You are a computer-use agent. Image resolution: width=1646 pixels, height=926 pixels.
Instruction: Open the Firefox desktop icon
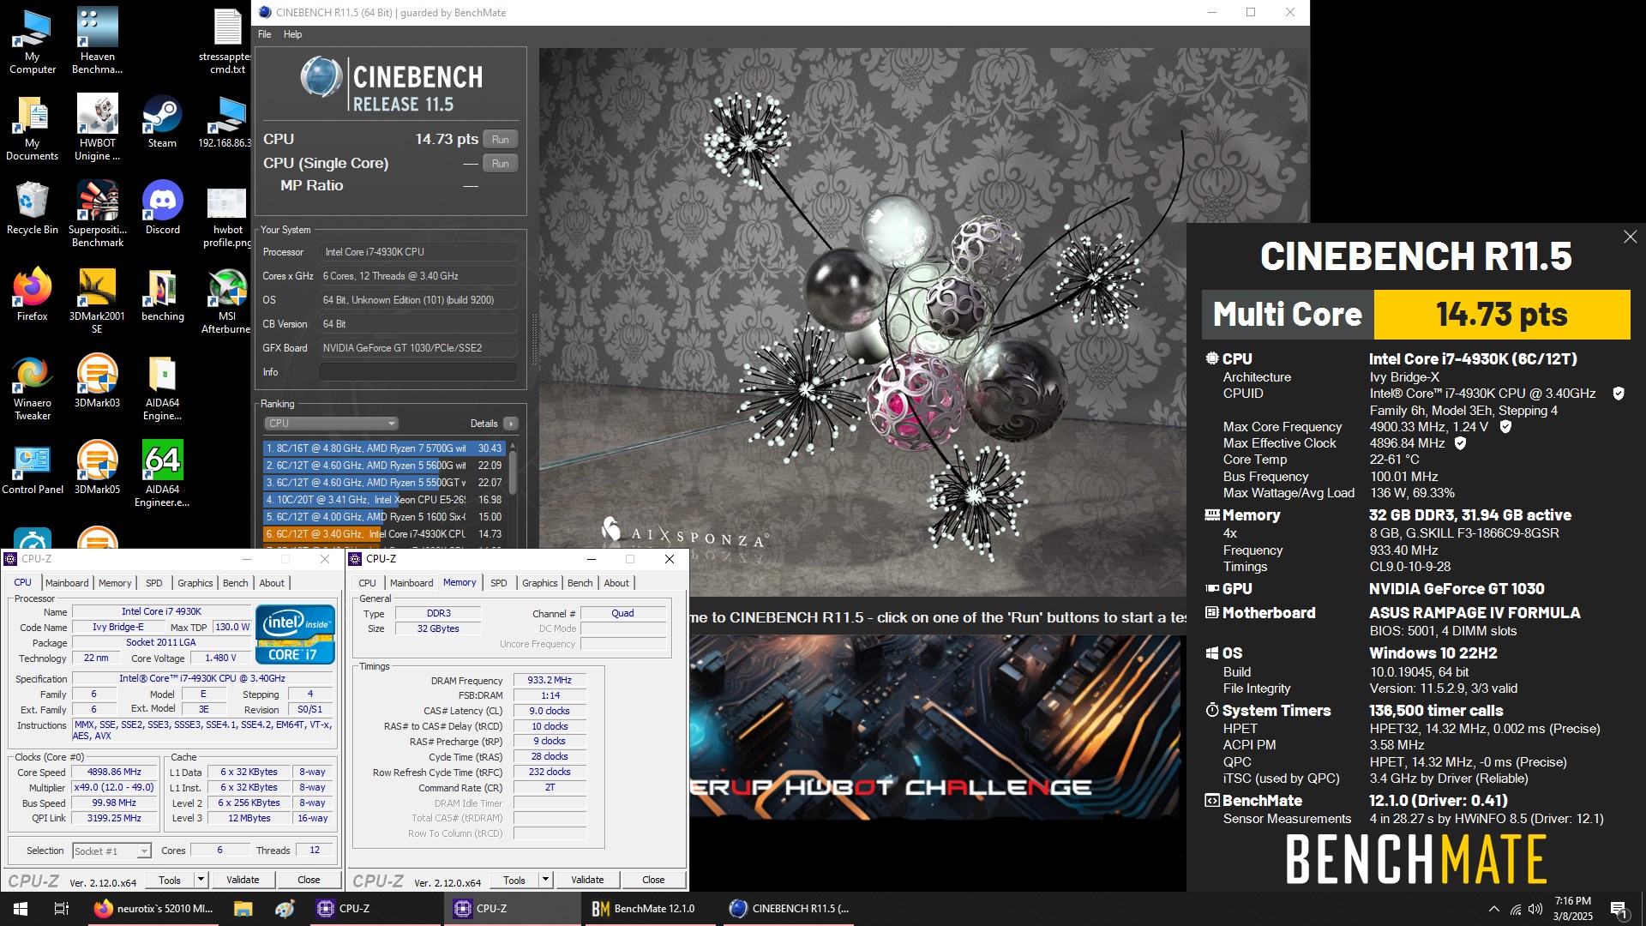tap(32, 295)
